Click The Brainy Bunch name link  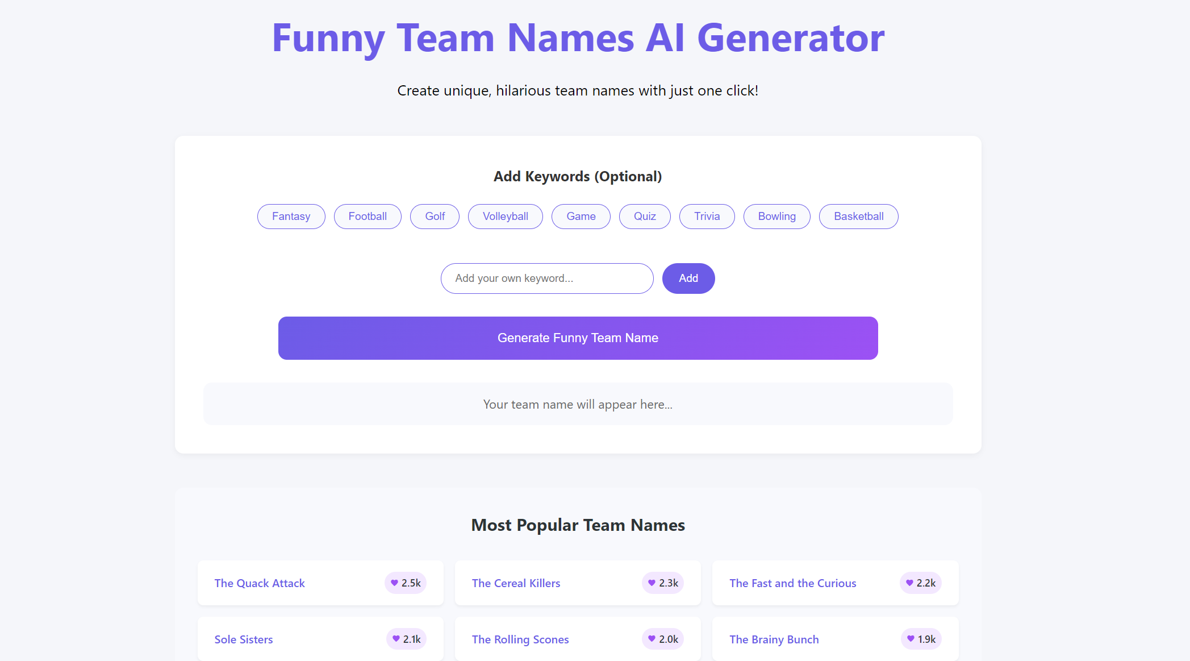click(x=774, y=639)
